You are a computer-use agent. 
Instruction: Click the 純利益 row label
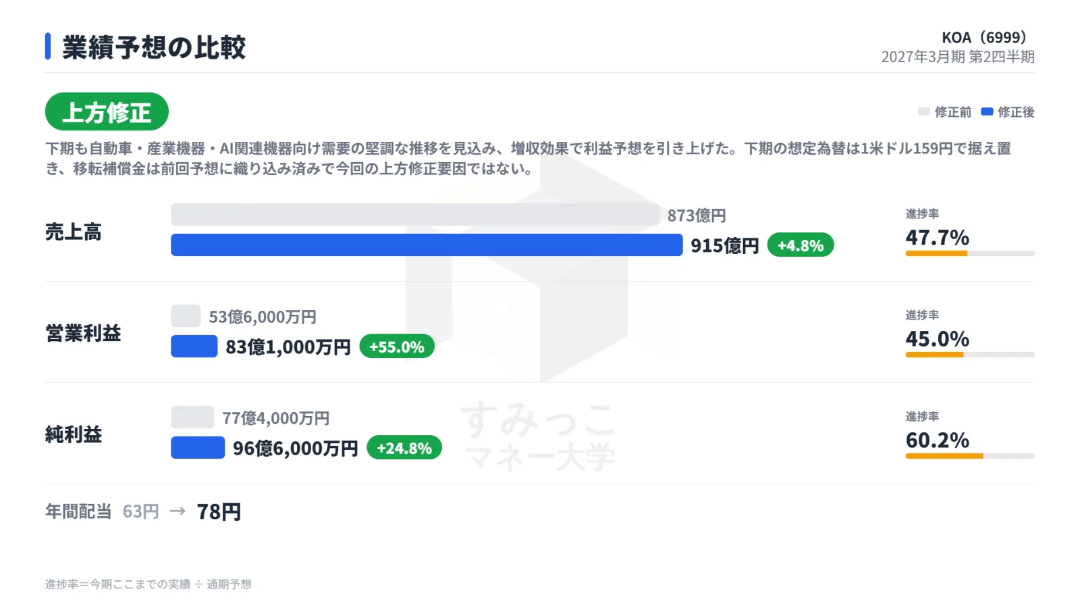point(74,434)
